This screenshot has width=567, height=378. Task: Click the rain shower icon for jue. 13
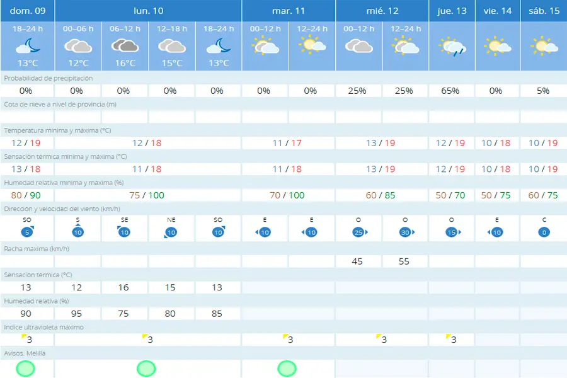[452, 47]
